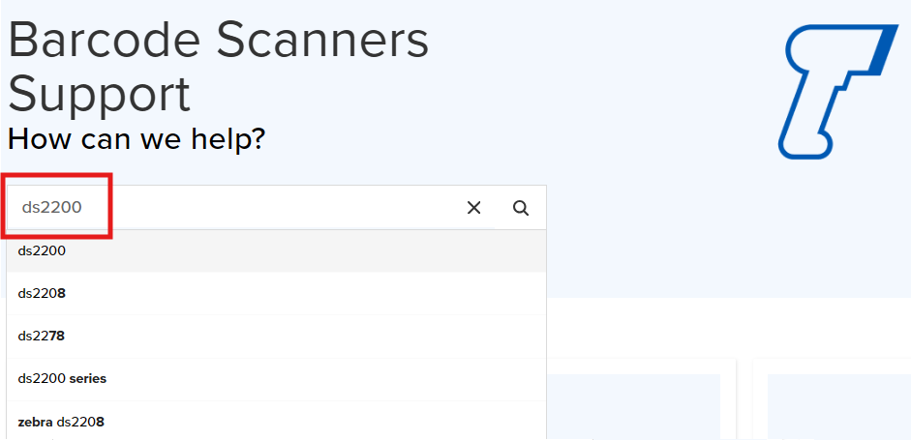
Task: Pick the ds2278 suggestion
Action: pos(42,336)
